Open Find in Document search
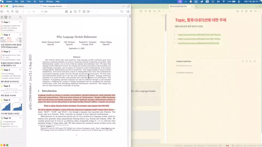The height and width of the screenshot is (147, 262). [x=122, y=11]
